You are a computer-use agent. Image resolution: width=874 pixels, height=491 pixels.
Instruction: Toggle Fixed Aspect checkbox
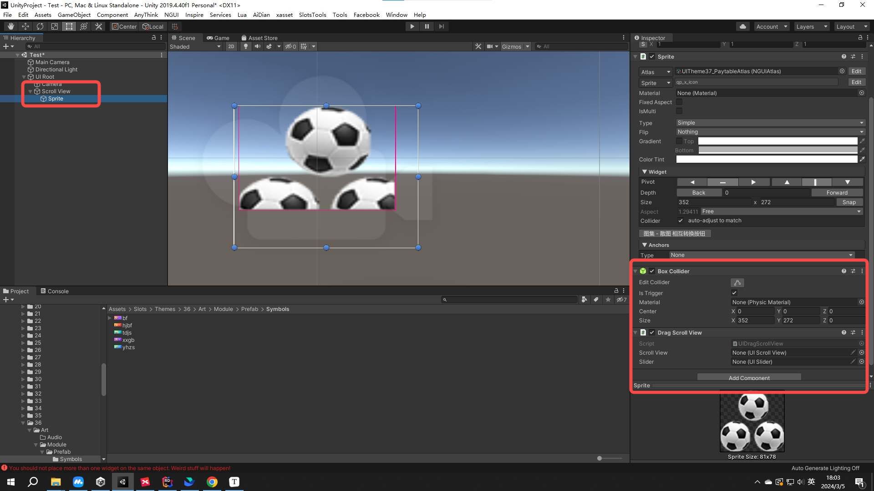[x=679, y=102]
